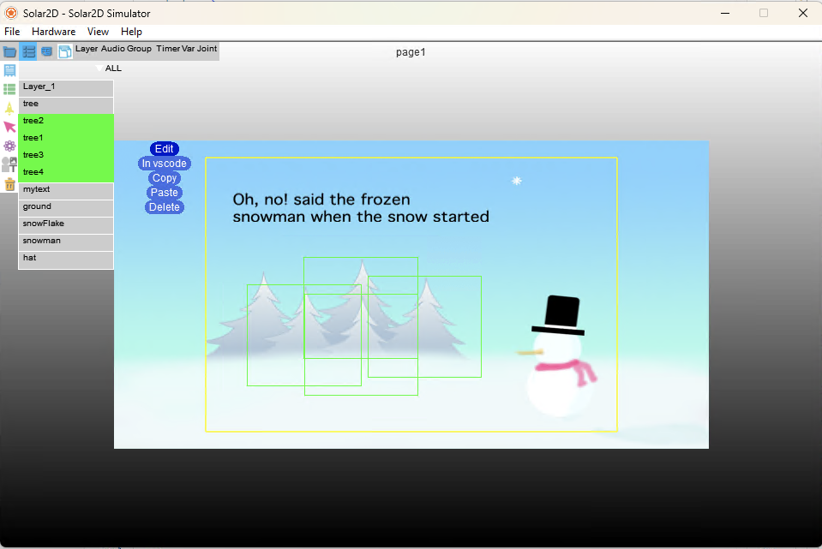Click the Edit button
This screenshot has width=822, height=549.
tap(164, 149)
